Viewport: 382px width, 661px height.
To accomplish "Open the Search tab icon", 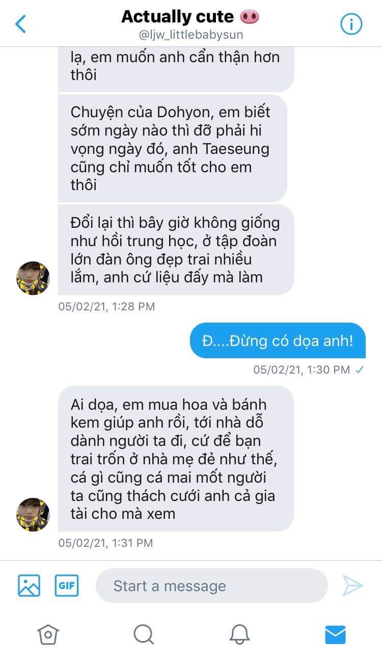I will click(144, 634).
